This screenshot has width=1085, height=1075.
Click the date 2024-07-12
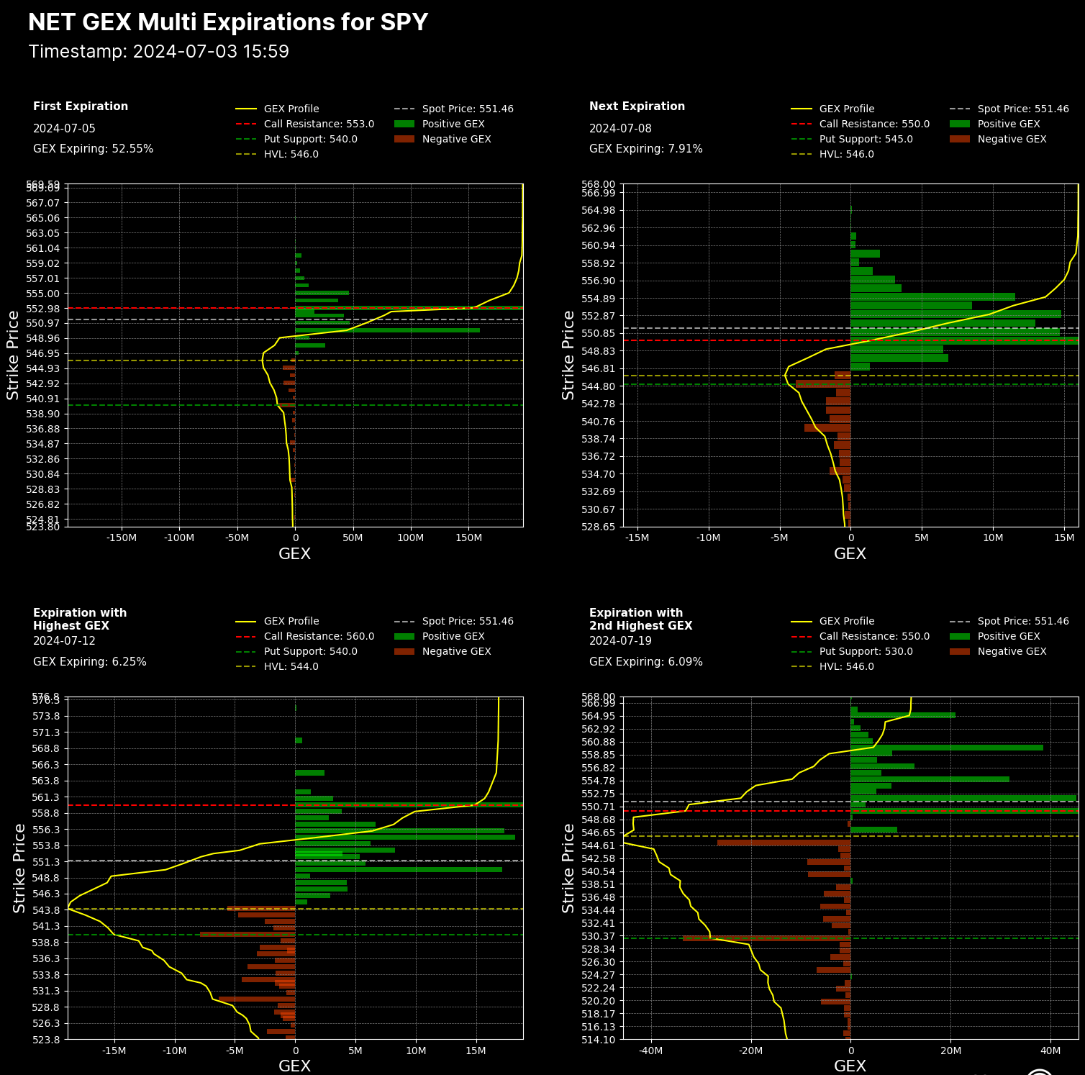pyautogui.click(x=64, y=641)
